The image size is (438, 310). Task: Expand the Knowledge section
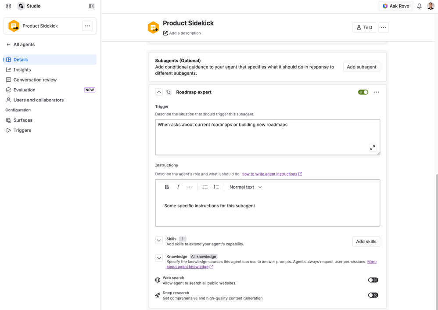159,258
